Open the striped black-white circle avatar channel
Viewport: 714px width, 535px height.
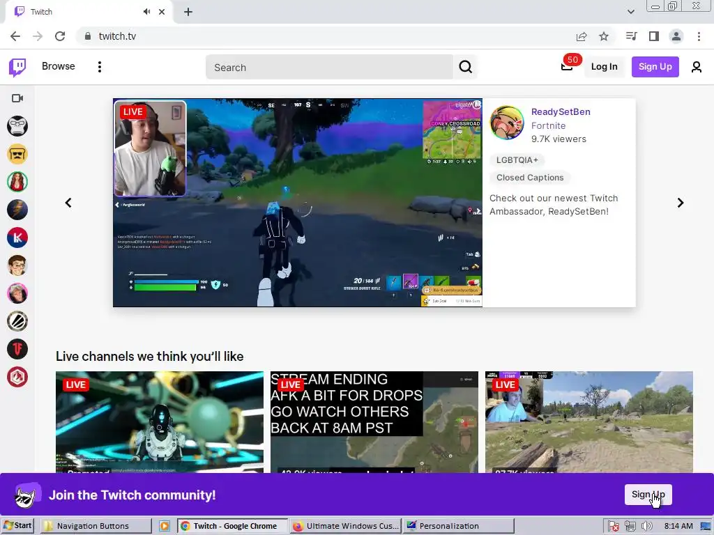pos(17,321)
